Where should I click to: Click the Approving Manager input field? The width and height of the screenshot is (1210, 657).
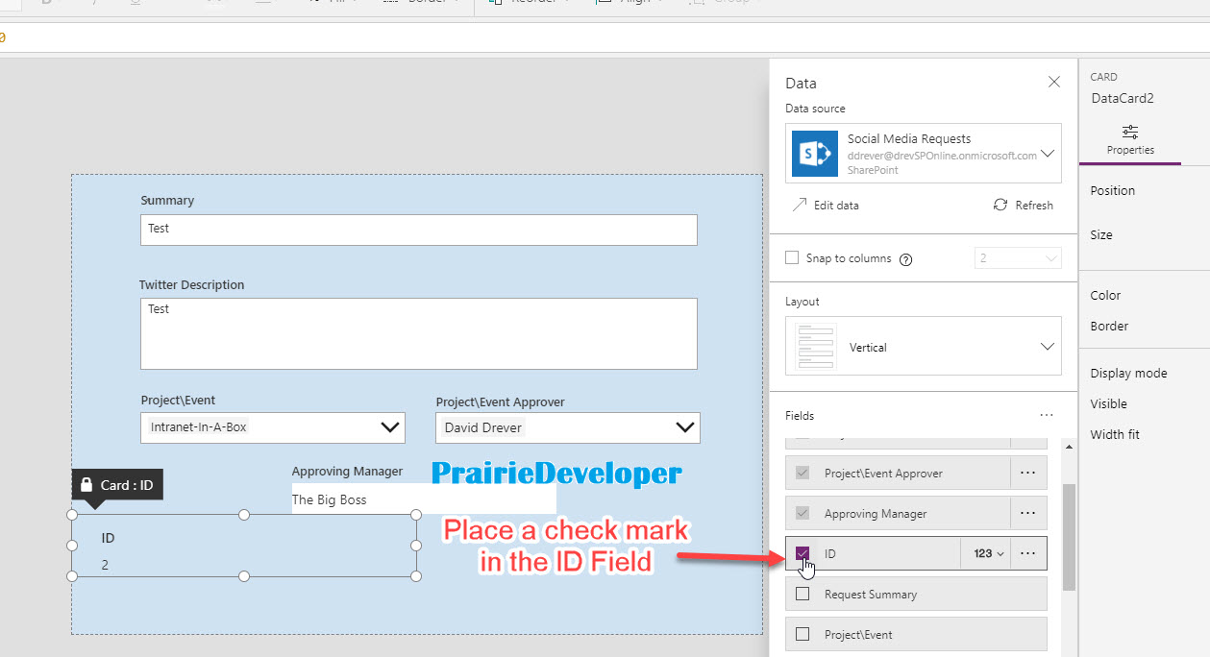coord(424,499)
